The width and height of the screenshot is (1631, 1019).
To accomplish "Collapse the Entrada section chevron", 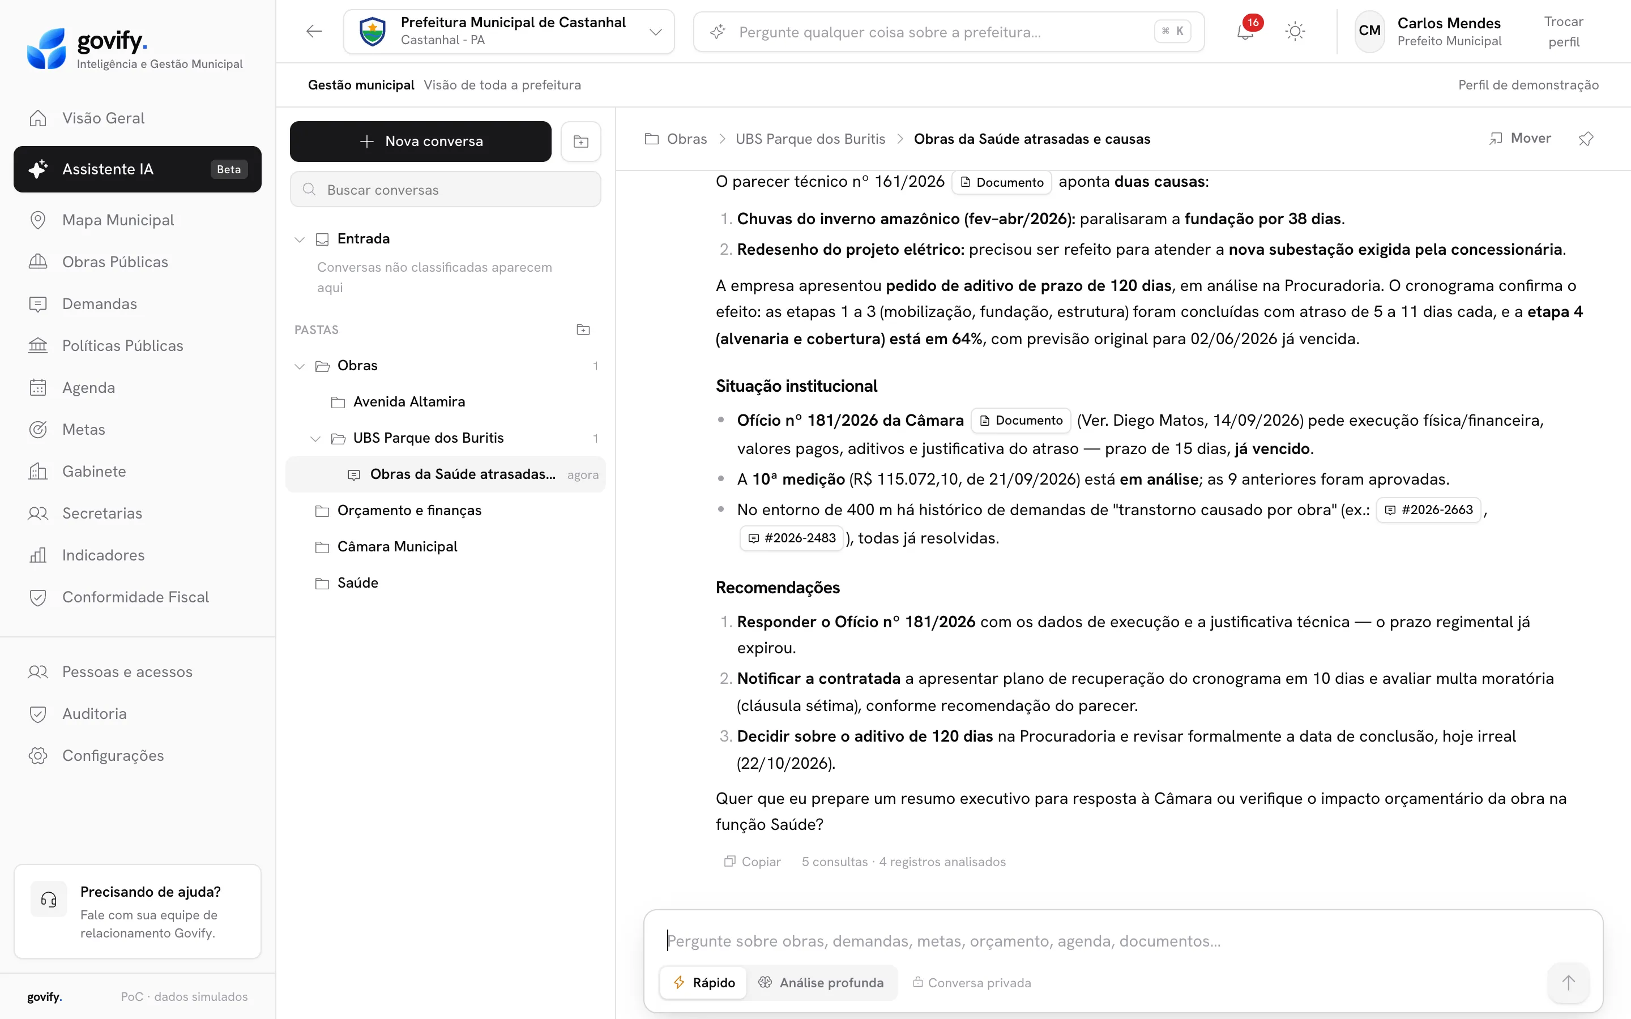I will click(300, 239).
